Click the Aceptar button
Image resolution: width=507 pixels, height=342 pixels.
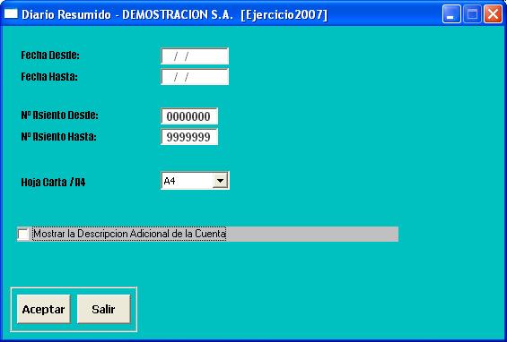point(44,309)
